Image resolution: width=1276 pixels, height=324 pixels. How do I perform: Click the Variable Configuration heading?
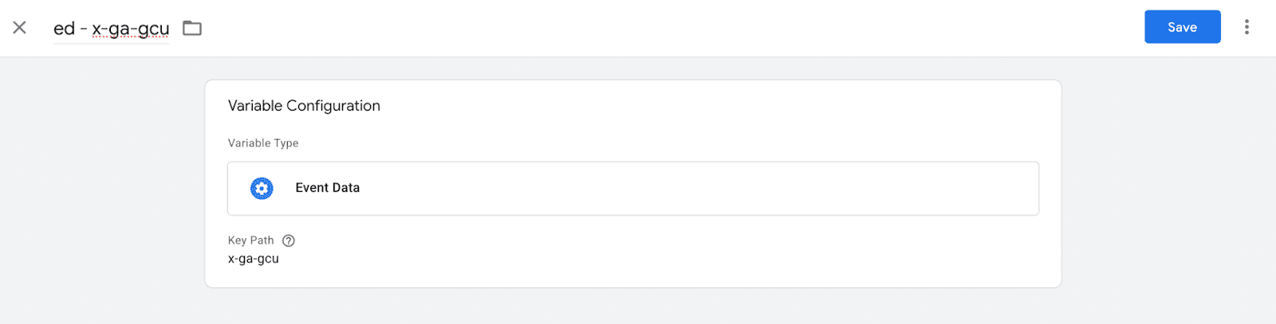click(x=304, y=106)
